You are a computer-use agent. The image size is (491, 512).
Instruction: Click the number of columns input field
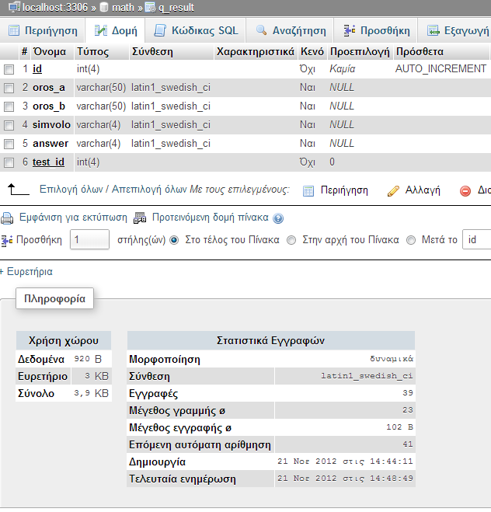[x=89, y=239]
